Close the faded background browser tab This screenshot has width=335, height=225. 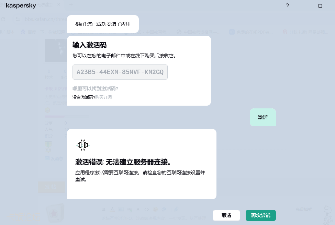[58, 5]
